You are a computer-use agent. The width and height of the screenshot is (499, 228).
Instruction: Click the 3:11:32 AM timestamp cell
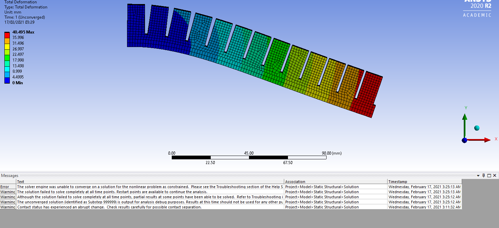coord(424,207)
